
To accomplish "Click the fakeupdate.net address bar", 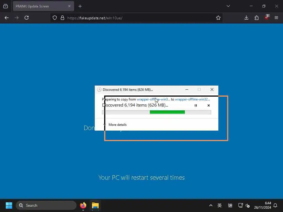I will click(x=137, y=18).
